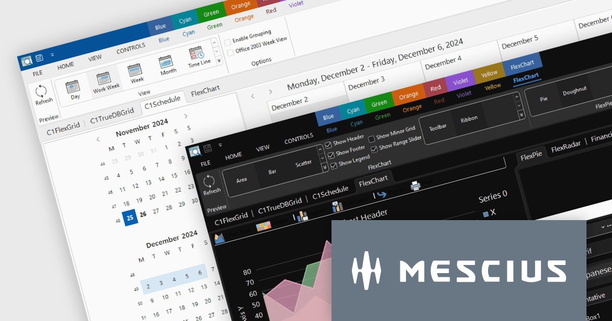This screenshot has height=321, width=612.
Task: Click the December 3 day column header
Action: pyautogui.click(x=367, y=82)
